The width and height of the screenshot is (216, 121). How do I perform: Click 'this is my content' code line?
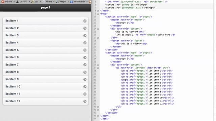pos(130,32)
